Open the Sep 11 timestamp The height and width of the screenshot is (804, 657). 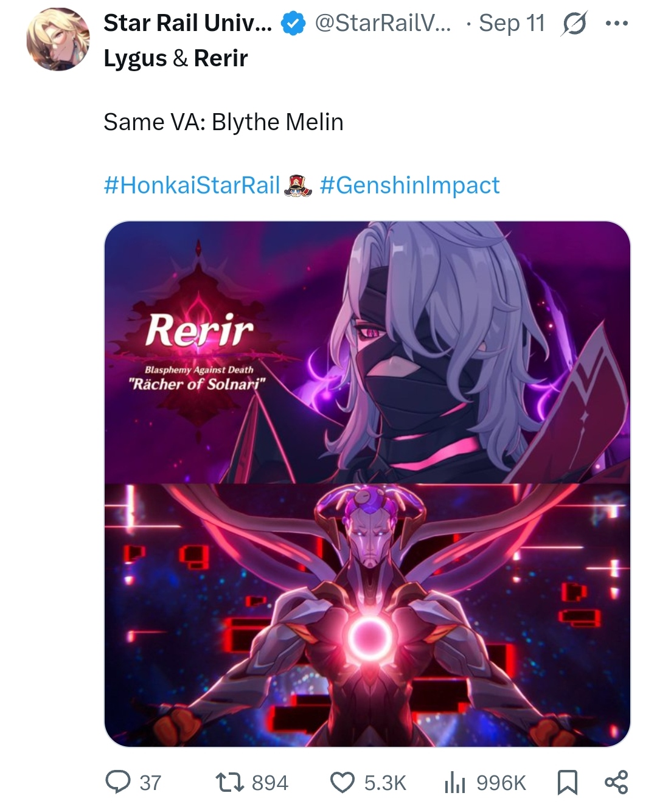pyautogui.click(x=512, y=23)
